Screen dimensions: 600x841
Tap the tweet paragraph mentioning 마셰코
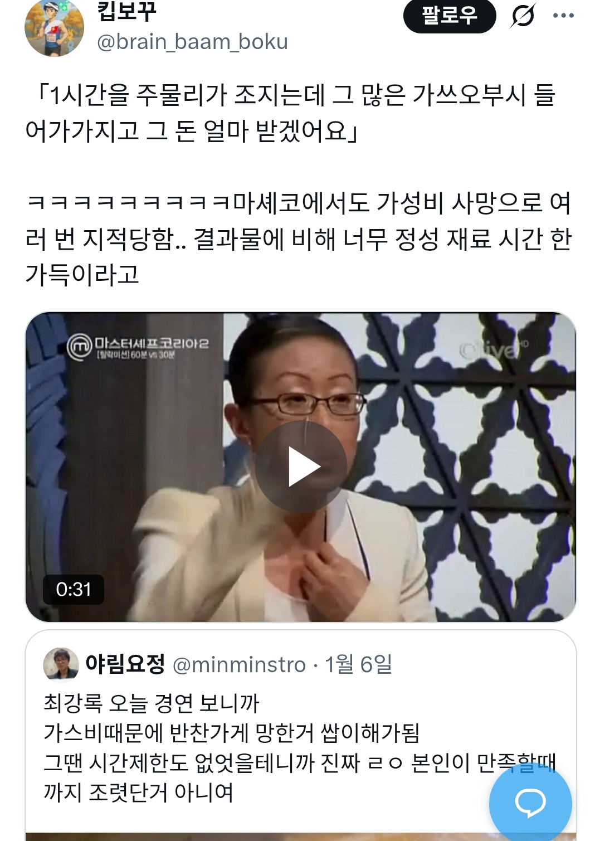(x=299, y=239)
